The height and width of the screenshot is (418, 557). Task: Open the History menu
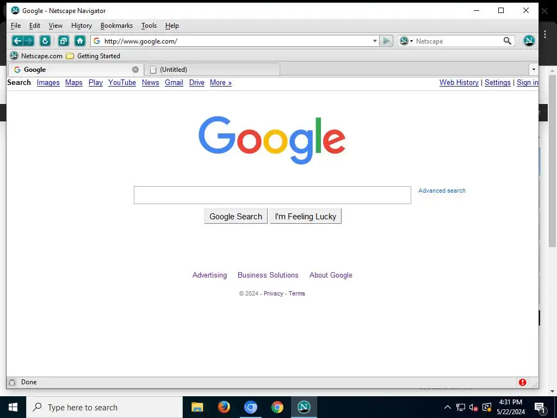click(82, 26)
